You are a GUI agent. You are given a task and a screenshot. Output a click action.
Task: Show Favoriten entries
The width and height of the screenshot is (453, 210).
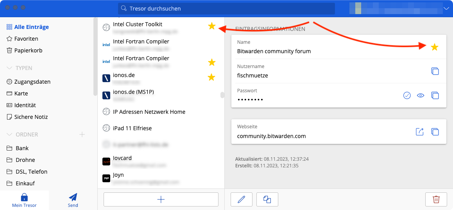click(x=22, y=39)
